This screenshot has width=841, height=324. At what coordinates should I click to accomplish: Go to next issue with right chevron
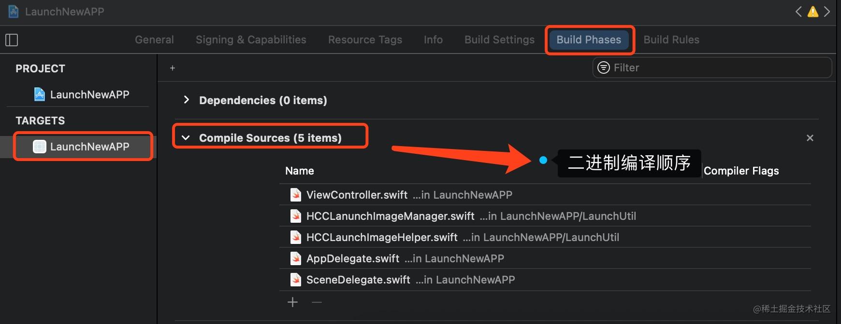[827, 12]
